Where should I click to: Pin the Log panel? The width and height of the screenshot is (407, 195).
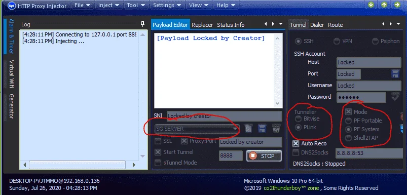(x=142, y=24)
